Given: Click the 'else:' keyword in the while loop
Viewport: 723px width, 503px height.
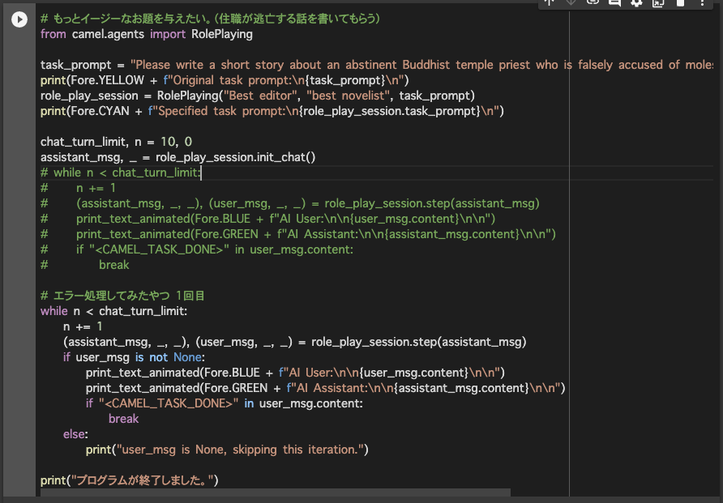Looking at the screenshot, I should [75, 434].
